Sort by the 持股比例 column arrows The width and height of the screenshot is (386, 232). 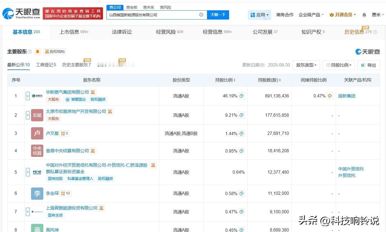click(x=234, y=80)
